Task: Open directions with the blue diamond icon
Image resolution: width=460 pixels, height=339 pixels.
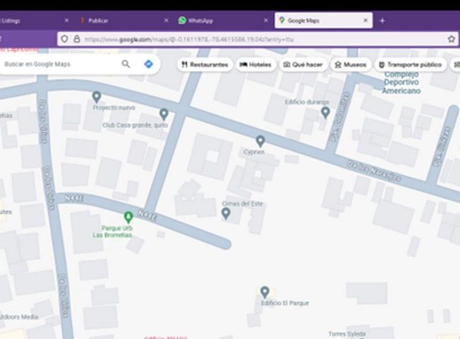Action: [x=148, y=64]
